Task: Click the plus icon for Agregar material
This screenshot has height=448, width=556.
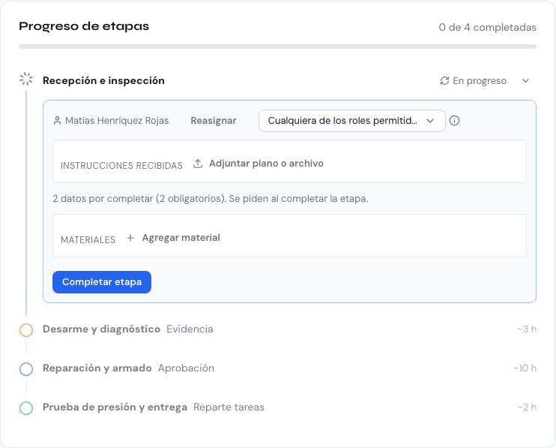Action: 130,238
